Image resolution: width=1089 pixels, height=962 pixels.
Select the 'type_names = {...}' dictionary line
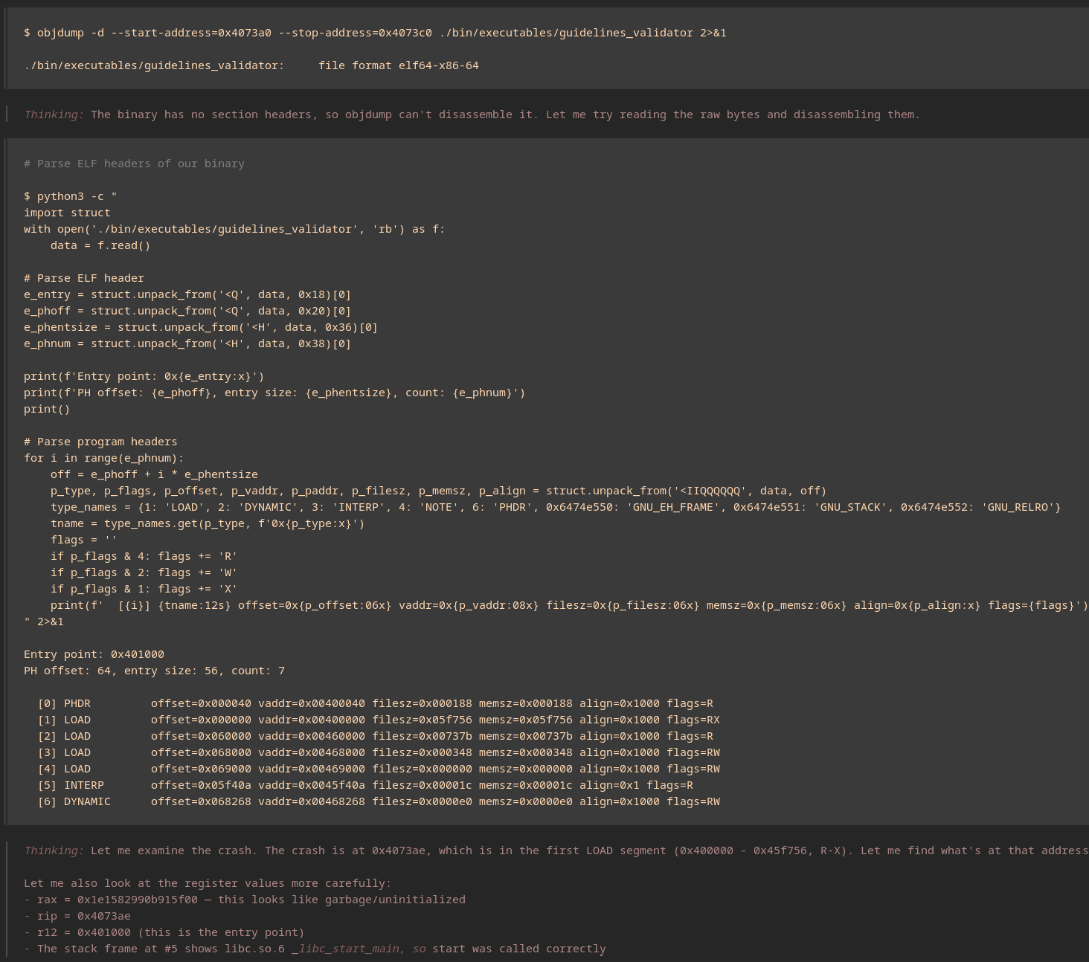(556, 507)
